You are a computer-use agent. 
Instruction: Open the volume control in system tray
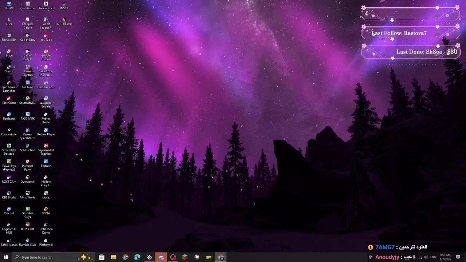point(426,257)
